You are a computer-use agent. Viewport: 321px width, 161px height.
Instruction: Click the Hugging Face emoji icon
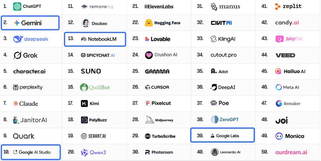pos(149,23)
